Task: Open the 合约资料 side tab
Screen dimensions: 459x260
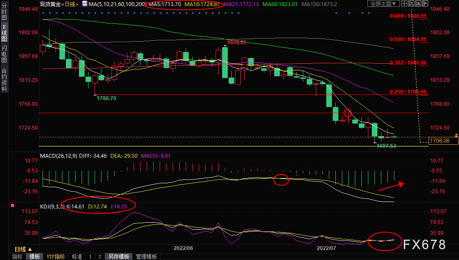Action: [4, 80]
